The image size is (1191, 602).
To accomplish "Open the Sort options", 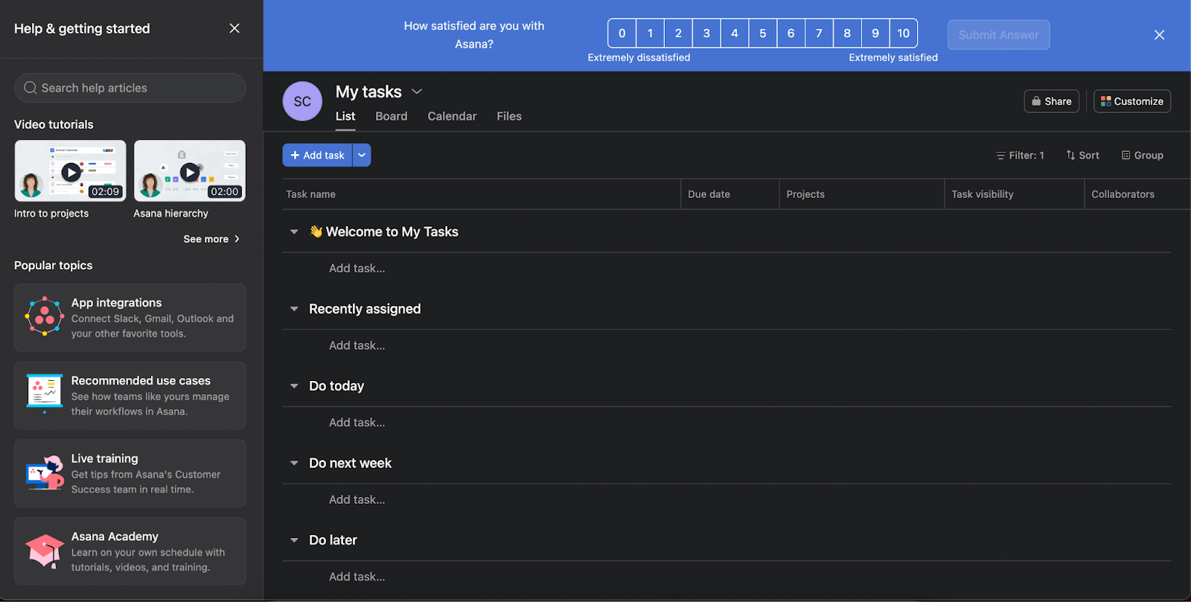I will click(x=1082, y=156).
